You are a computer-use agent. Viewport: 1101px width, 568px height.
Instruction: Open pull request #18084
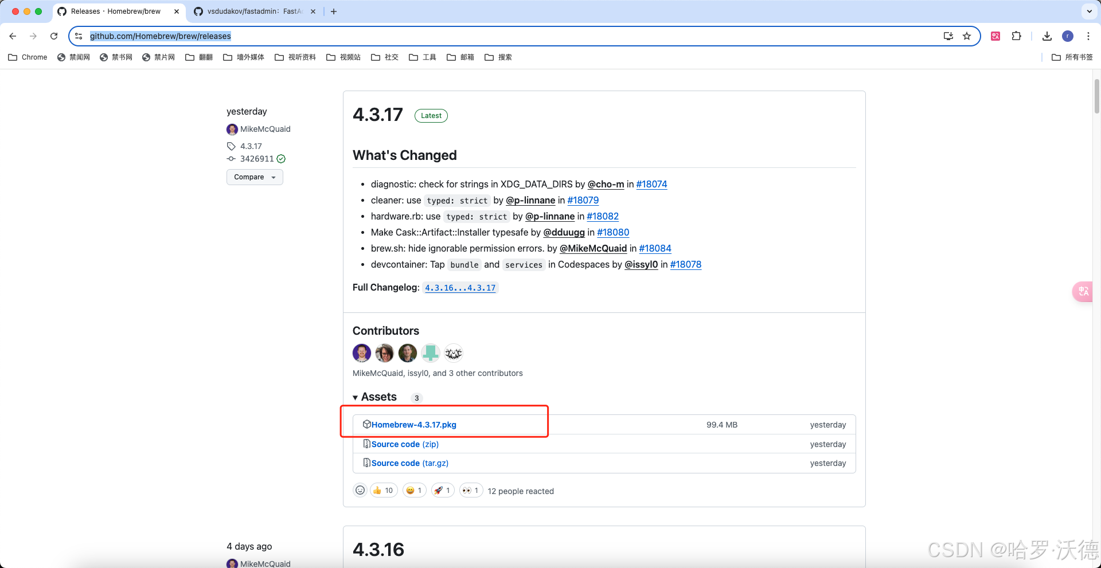pyautogui.click(x=655, y=248)
